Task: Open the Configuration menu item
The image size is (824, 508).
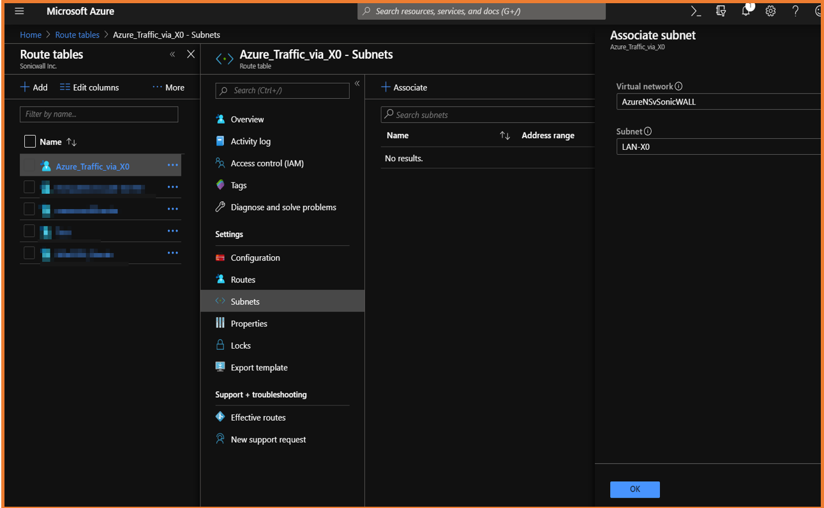Action: pos(255,258)
